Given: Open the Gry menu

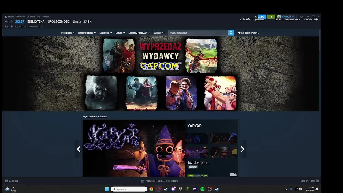Looking at the screenshot, I should (39, 17).
